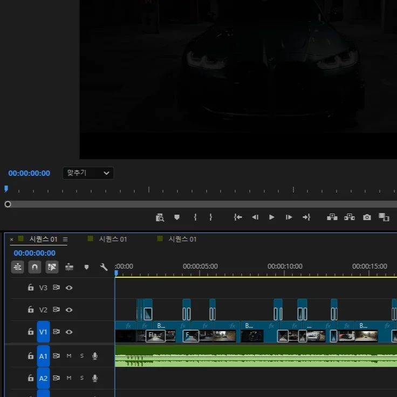
Task: Click the Add Marker button in program monitor
Action: [x=177, y=217]
